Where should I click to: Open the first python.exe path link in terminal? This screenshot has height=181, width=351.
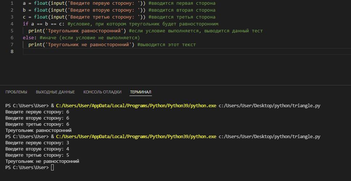136,106
